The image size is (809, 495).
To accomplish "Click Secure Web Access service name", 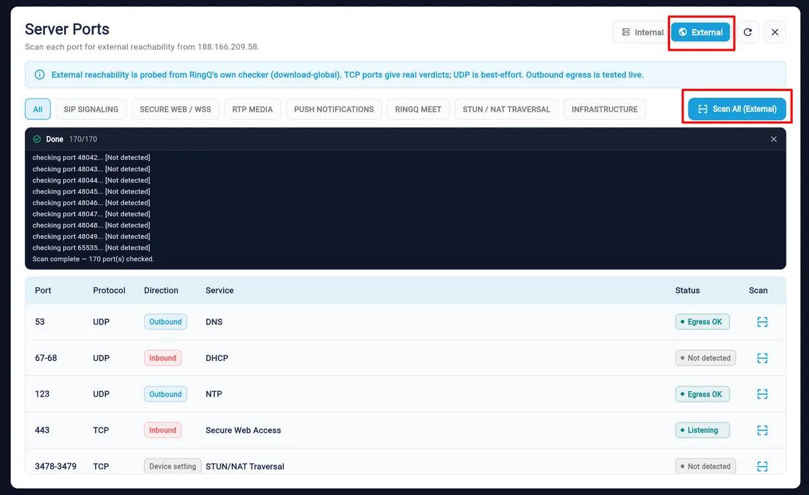I will pyautogui.click(x=243, y=430).
